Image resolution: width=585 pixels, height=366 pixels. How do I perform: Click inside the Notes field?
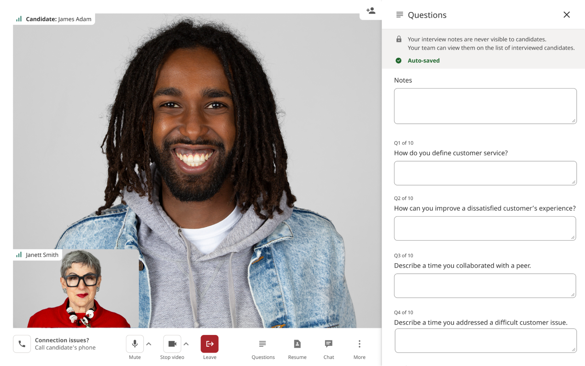485,106
